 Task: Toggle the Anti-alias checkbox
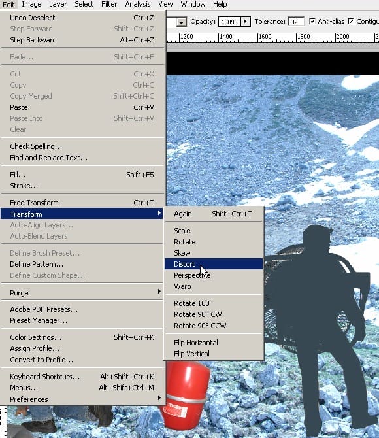tap(312, 21)
